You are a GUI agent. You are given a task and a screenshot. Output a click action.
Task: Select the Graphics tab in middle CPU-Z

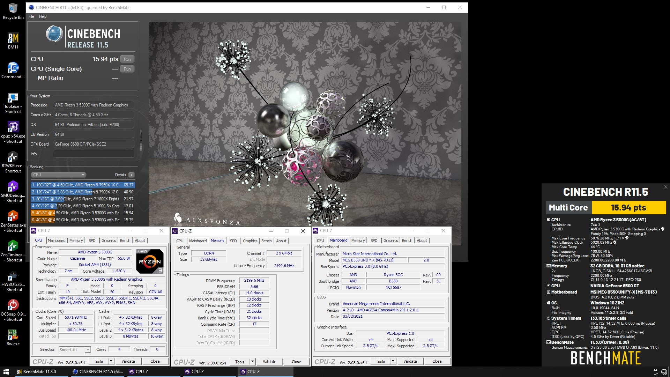250,241
